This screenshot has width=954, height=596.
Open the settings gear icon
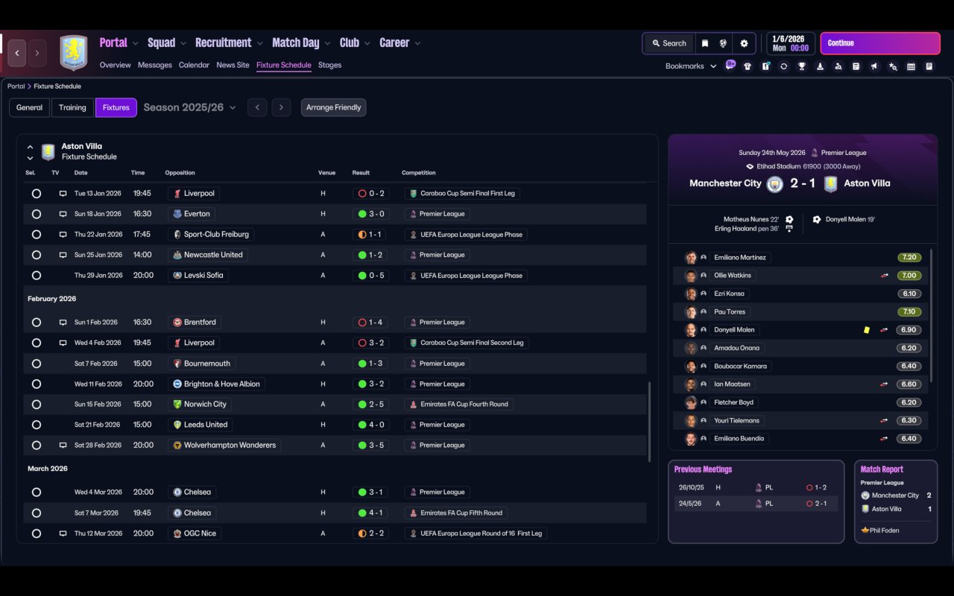[x=744, y=43]
